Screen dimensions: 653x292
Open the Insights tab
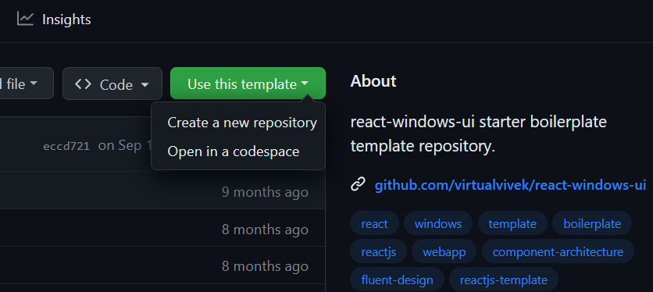[54, 20]
